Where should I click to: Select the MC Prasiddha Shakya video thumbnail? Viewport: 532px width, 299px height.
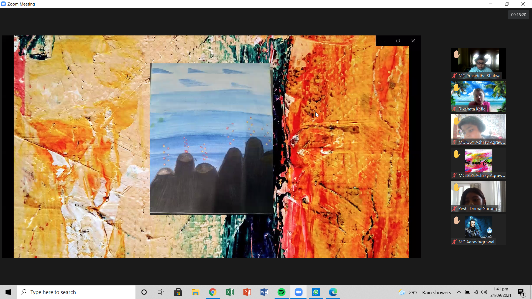point(478,63)
